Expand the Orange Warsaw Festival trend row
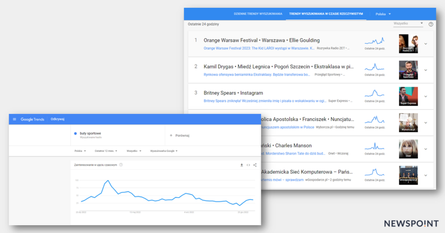 (x=426, y=44)
